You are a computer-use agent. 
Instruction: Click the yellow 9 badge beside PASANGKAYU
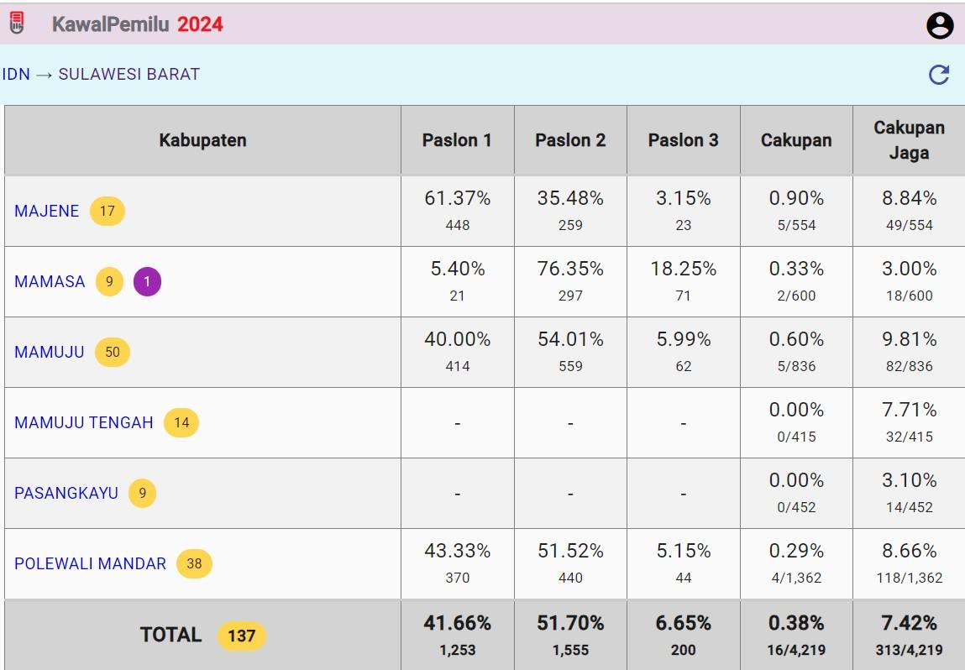[x=142, y=494]
